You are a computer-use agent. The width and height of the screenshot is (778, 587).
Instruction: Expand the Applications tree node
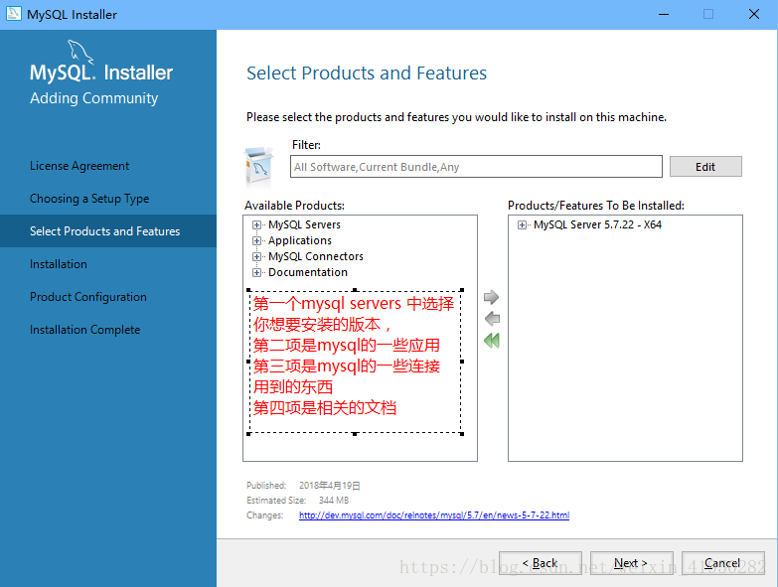[256, 241]
